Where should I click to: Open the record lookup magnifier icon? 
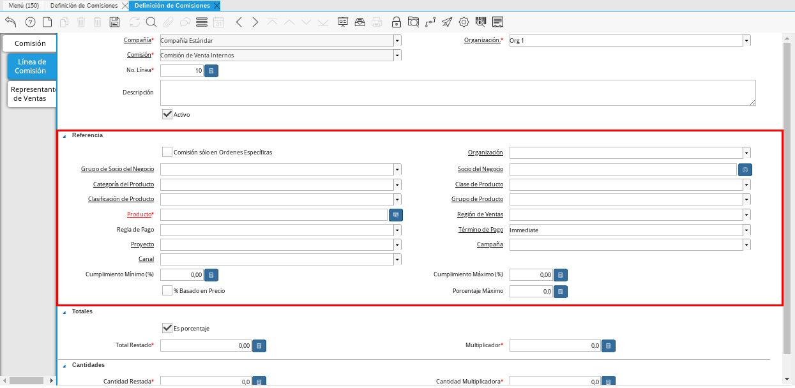click(151, 22)
